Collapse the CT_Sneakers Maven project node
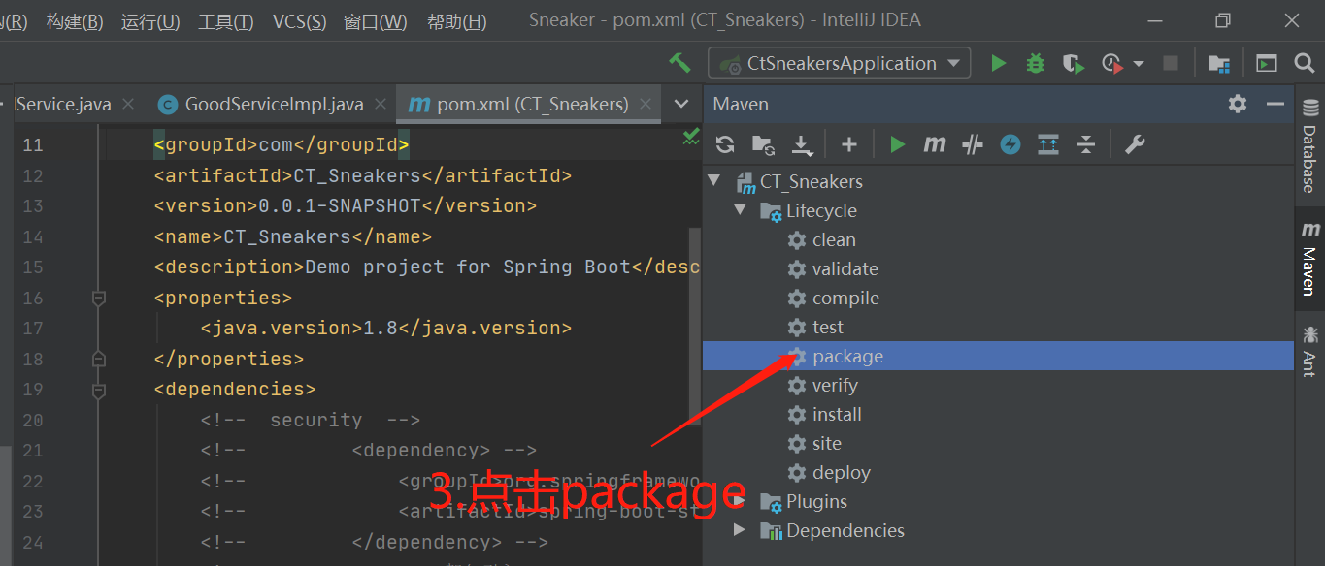This screenshot has width=1325, height=566. click(715, 180)
